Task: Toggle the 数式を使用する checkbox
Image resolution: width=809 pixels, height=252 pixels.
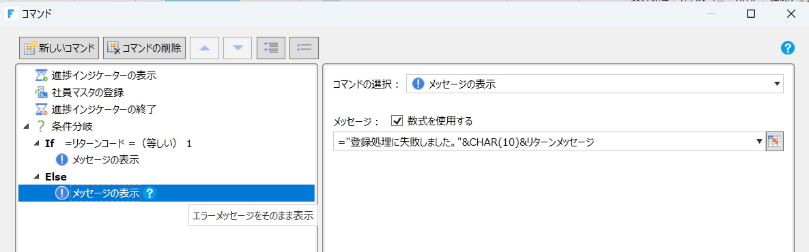Action: click(x=397, y=121)
